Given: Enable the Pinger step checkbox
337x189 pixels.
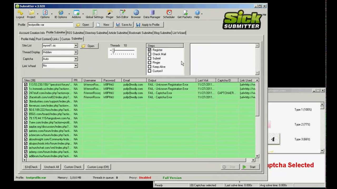Looking at the screenshot, I should point(150,62).
